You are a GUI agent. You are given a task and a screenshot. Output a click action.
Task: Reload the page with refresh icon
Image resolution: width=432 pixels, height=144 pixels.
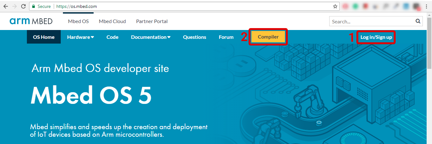point(23,6)
